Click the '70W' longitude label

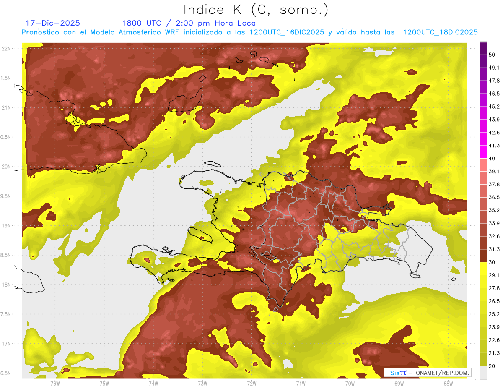(350, 383)
